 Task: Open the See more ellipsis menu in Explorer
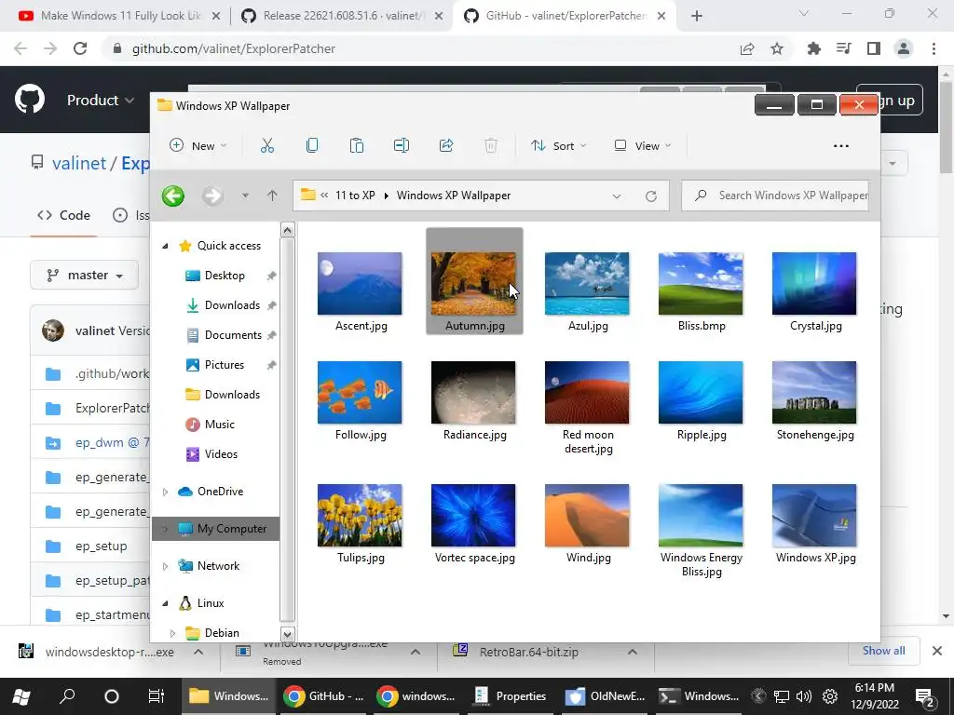click(x=841, y=146)
